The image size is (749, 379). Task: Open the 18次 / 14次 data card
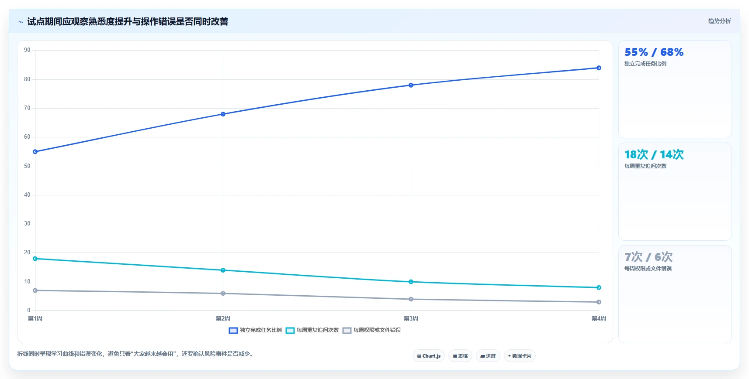pyautogui.click(x=675, y=192)
